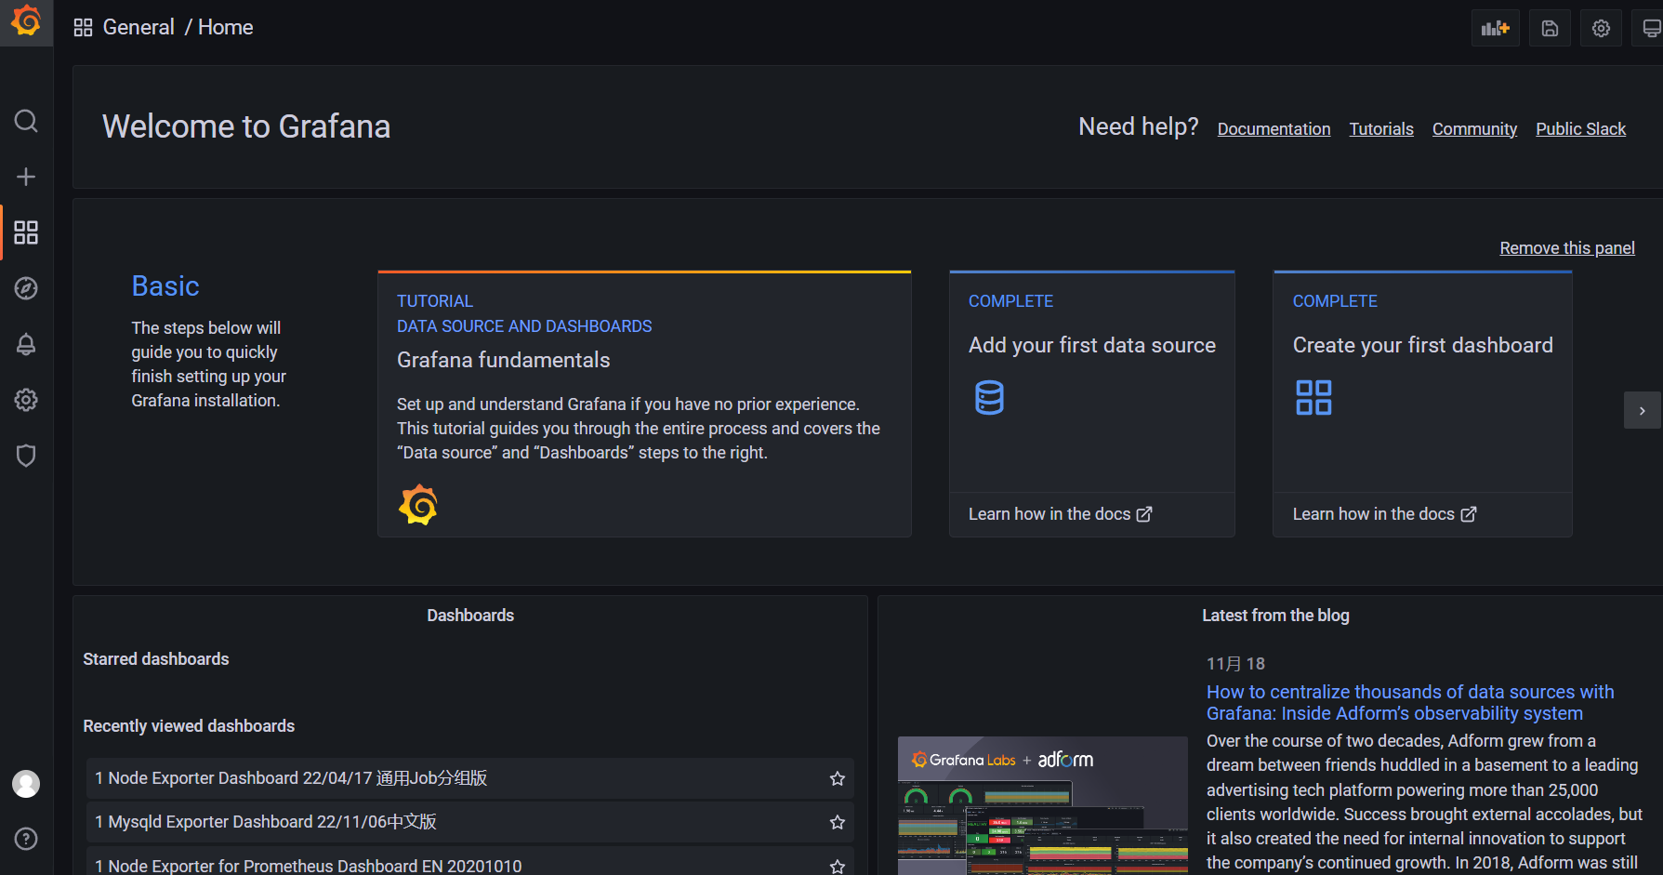Open the Configuration gear in the sidebar
The width and height of the screenshot is (1663, 875).
click(26, 400)
